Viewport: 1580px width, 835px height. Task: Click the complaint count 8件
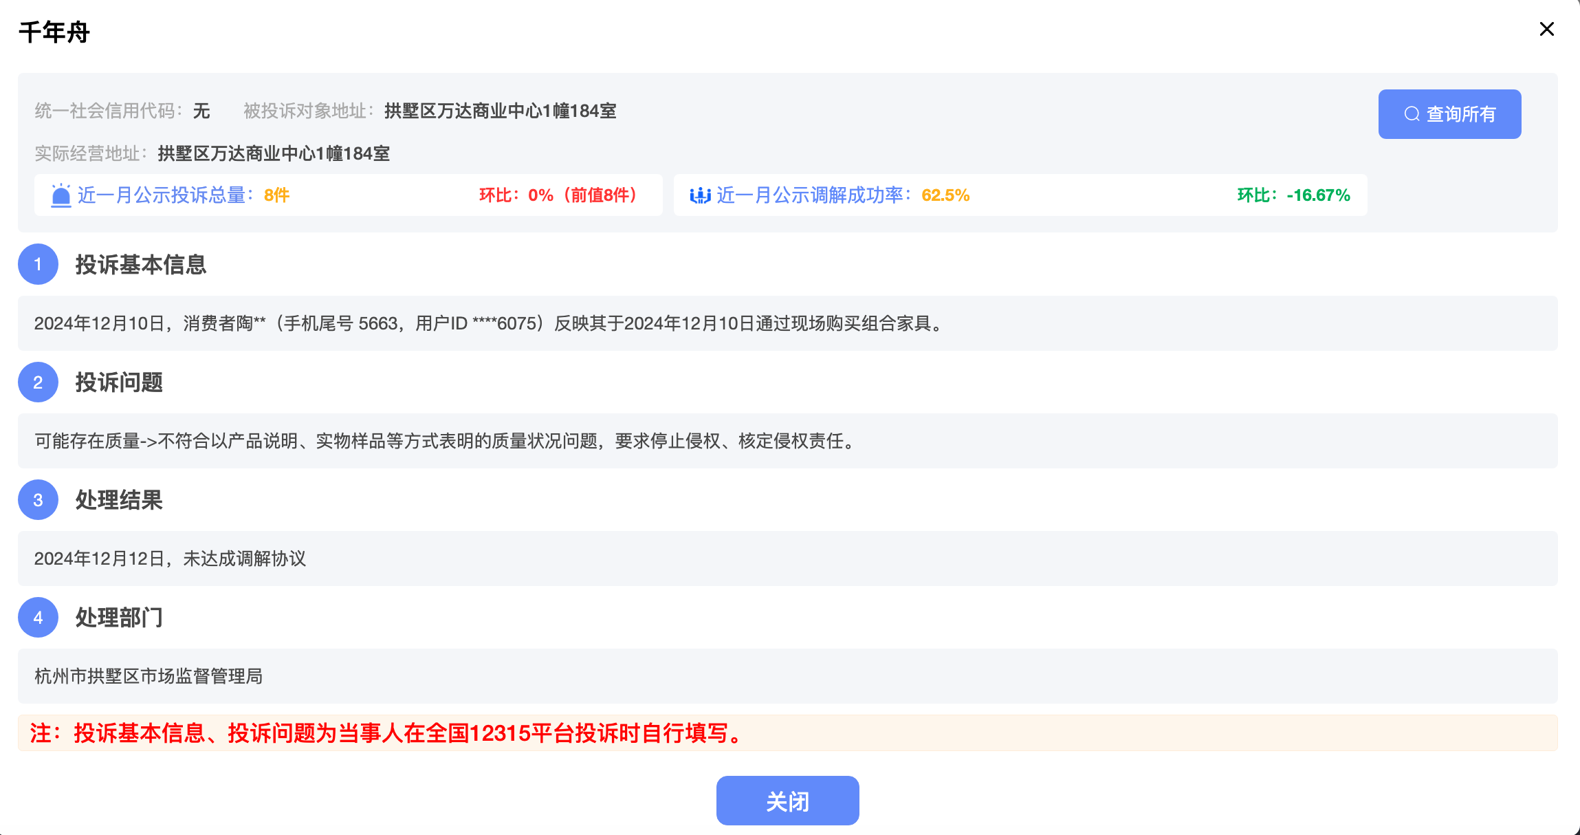click(276, 195)
